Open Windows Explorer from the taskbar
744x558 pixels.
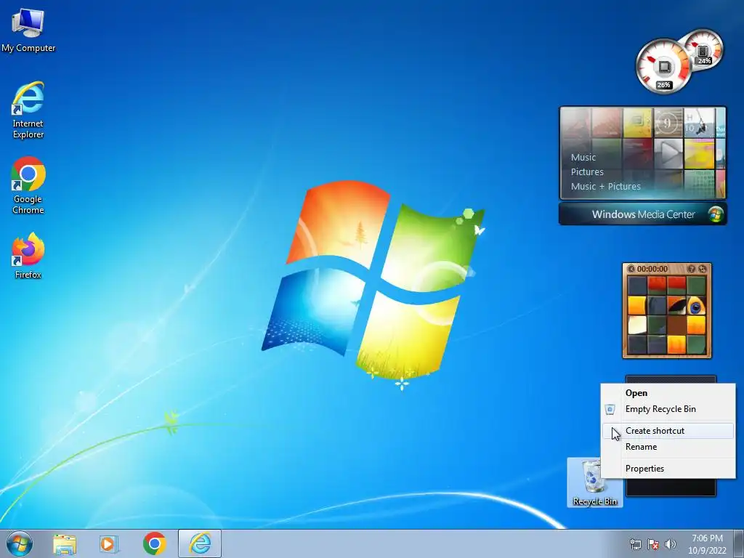coord(65,543)
